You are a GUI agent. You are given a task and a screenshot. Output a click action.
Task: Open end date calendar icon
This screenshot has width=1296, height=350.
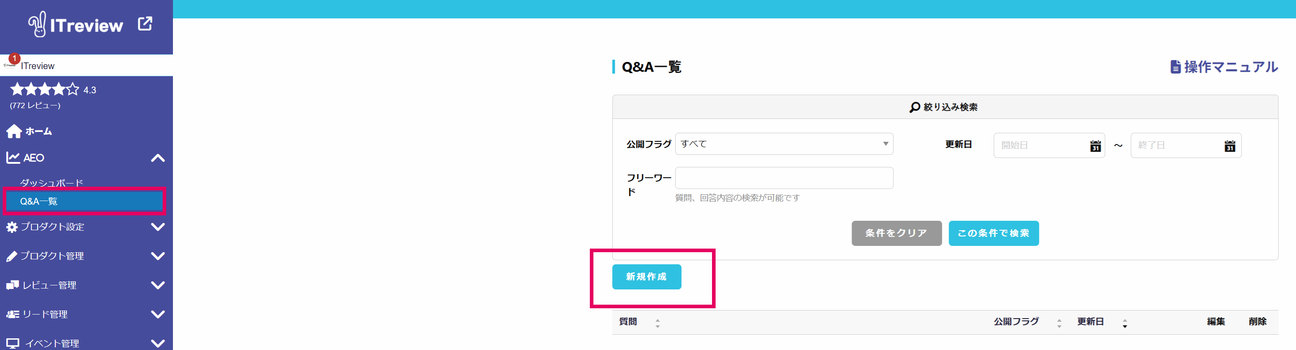point(1230,146)
